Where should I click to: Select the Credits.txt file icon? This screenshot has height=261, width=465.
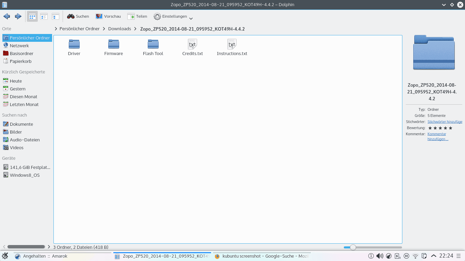pos(193,44)
